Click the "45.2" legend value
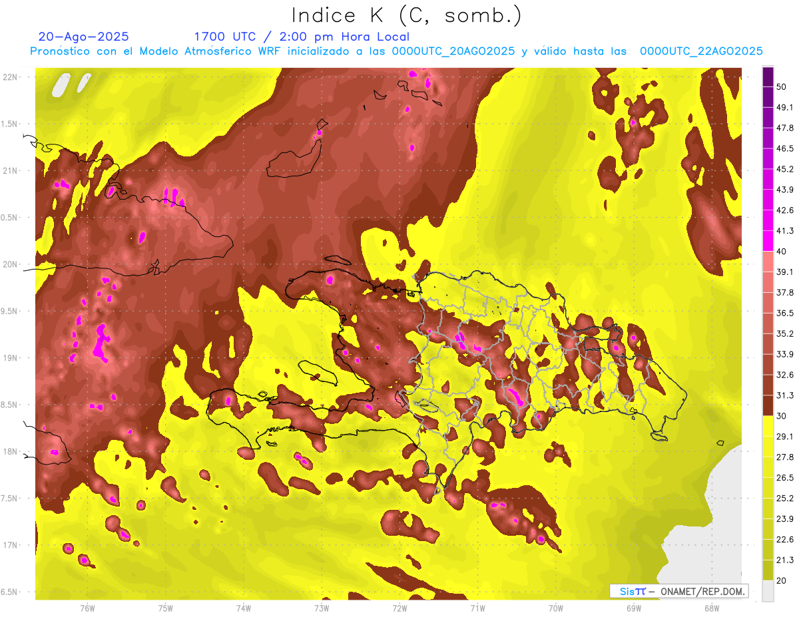Viewport: 799px width, 617px height. click(x=785, y=169)
